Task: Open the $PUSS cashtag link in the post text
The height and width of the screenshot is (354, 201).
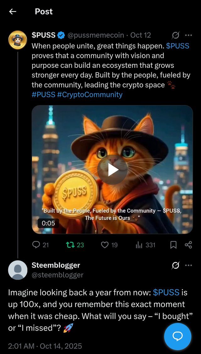Action: coord(177,46)
